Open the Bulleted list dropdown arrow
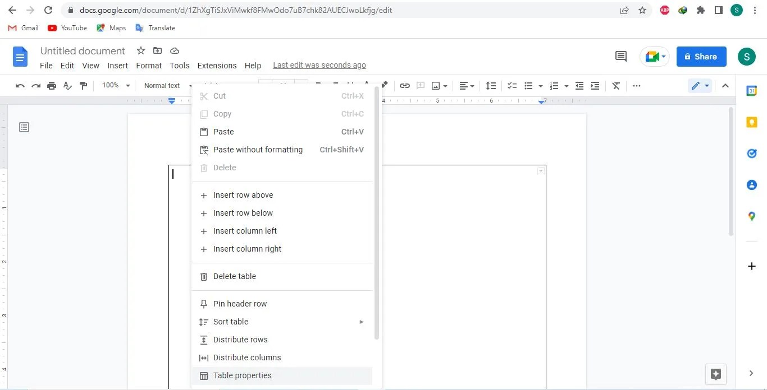767x390 pixels. [541, 86]
